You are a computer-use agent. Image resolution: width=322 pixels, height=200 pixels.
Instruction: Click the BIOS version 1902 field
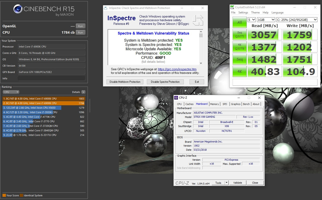coord(226,146)
